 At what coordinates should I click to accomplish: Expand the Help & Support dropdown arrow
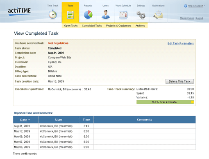click(x=204, y=6)
